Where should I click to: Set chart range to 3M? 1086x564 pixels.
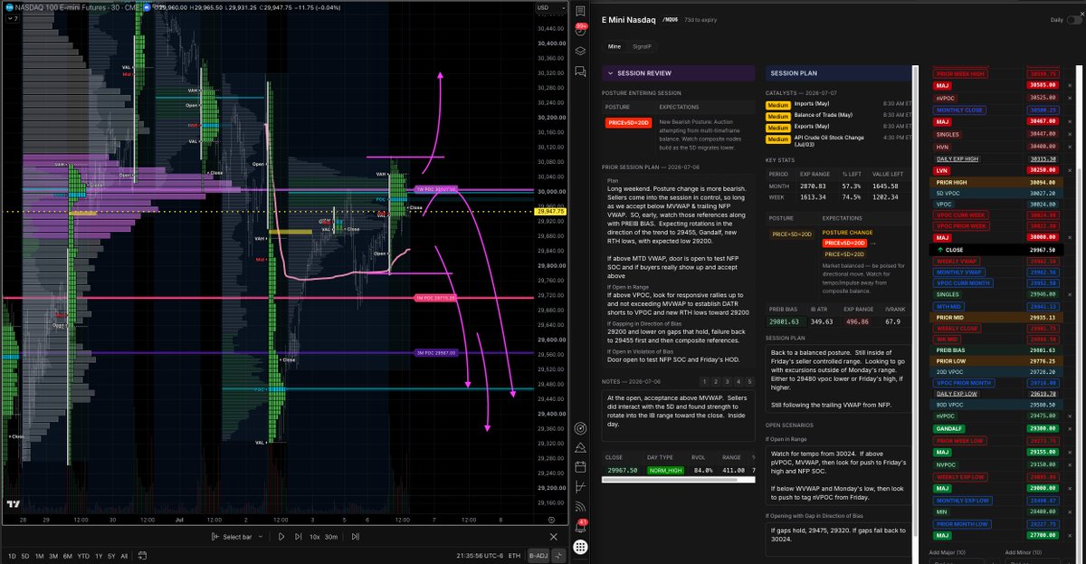tap(52, 555)
